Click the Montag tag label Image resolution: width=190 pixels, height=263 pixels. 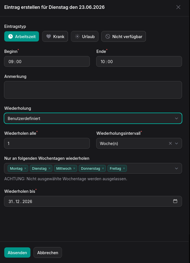point(16,168)
